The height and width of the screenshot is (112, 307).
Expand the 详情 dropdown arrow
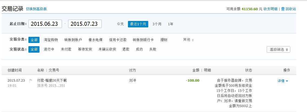click(287, 81)
